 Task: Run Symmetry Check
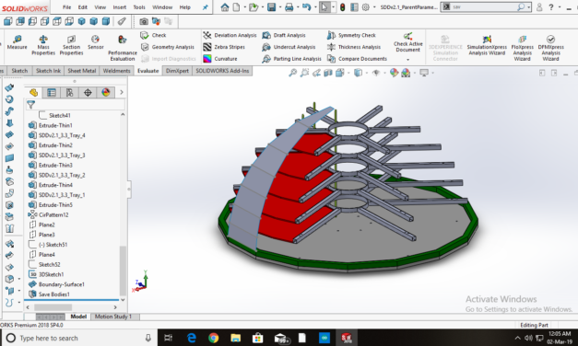point(351,35)
